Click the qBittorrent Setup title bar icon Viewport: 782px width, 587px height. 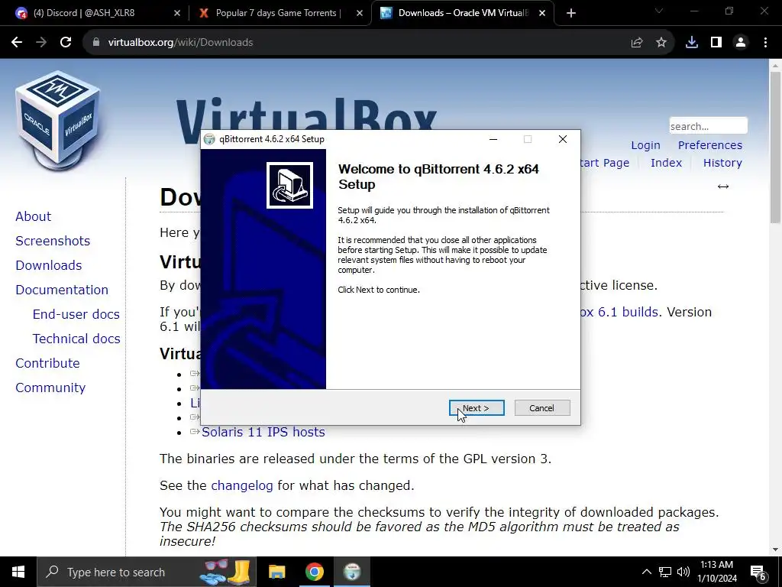[x=209, y=139]
